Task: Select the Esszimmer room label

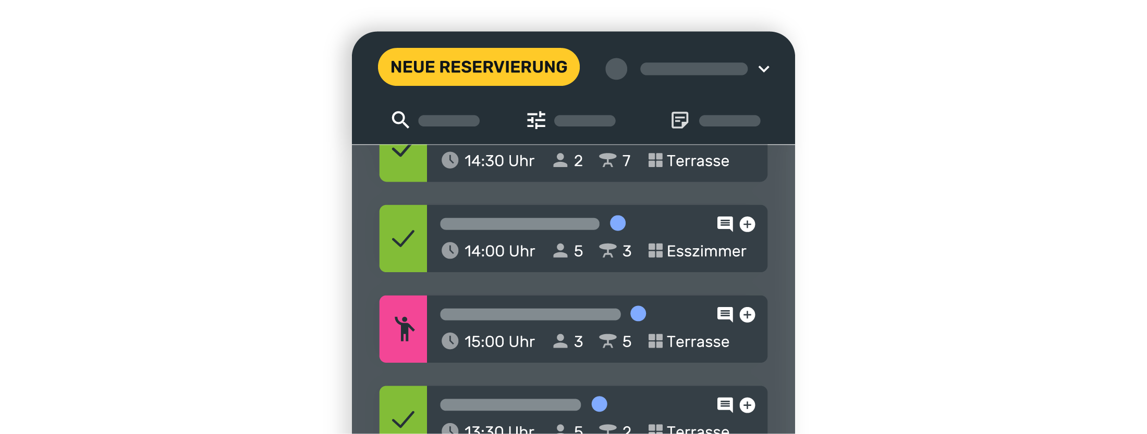Action: pos(706,251)
